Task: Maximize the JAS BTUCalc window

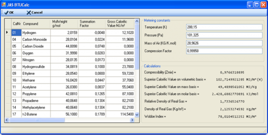Action: 257,5
